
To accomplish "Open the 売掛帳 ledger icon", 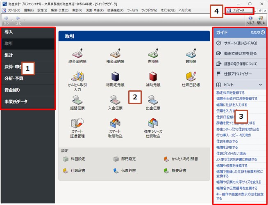I will (x=153, y=56).
